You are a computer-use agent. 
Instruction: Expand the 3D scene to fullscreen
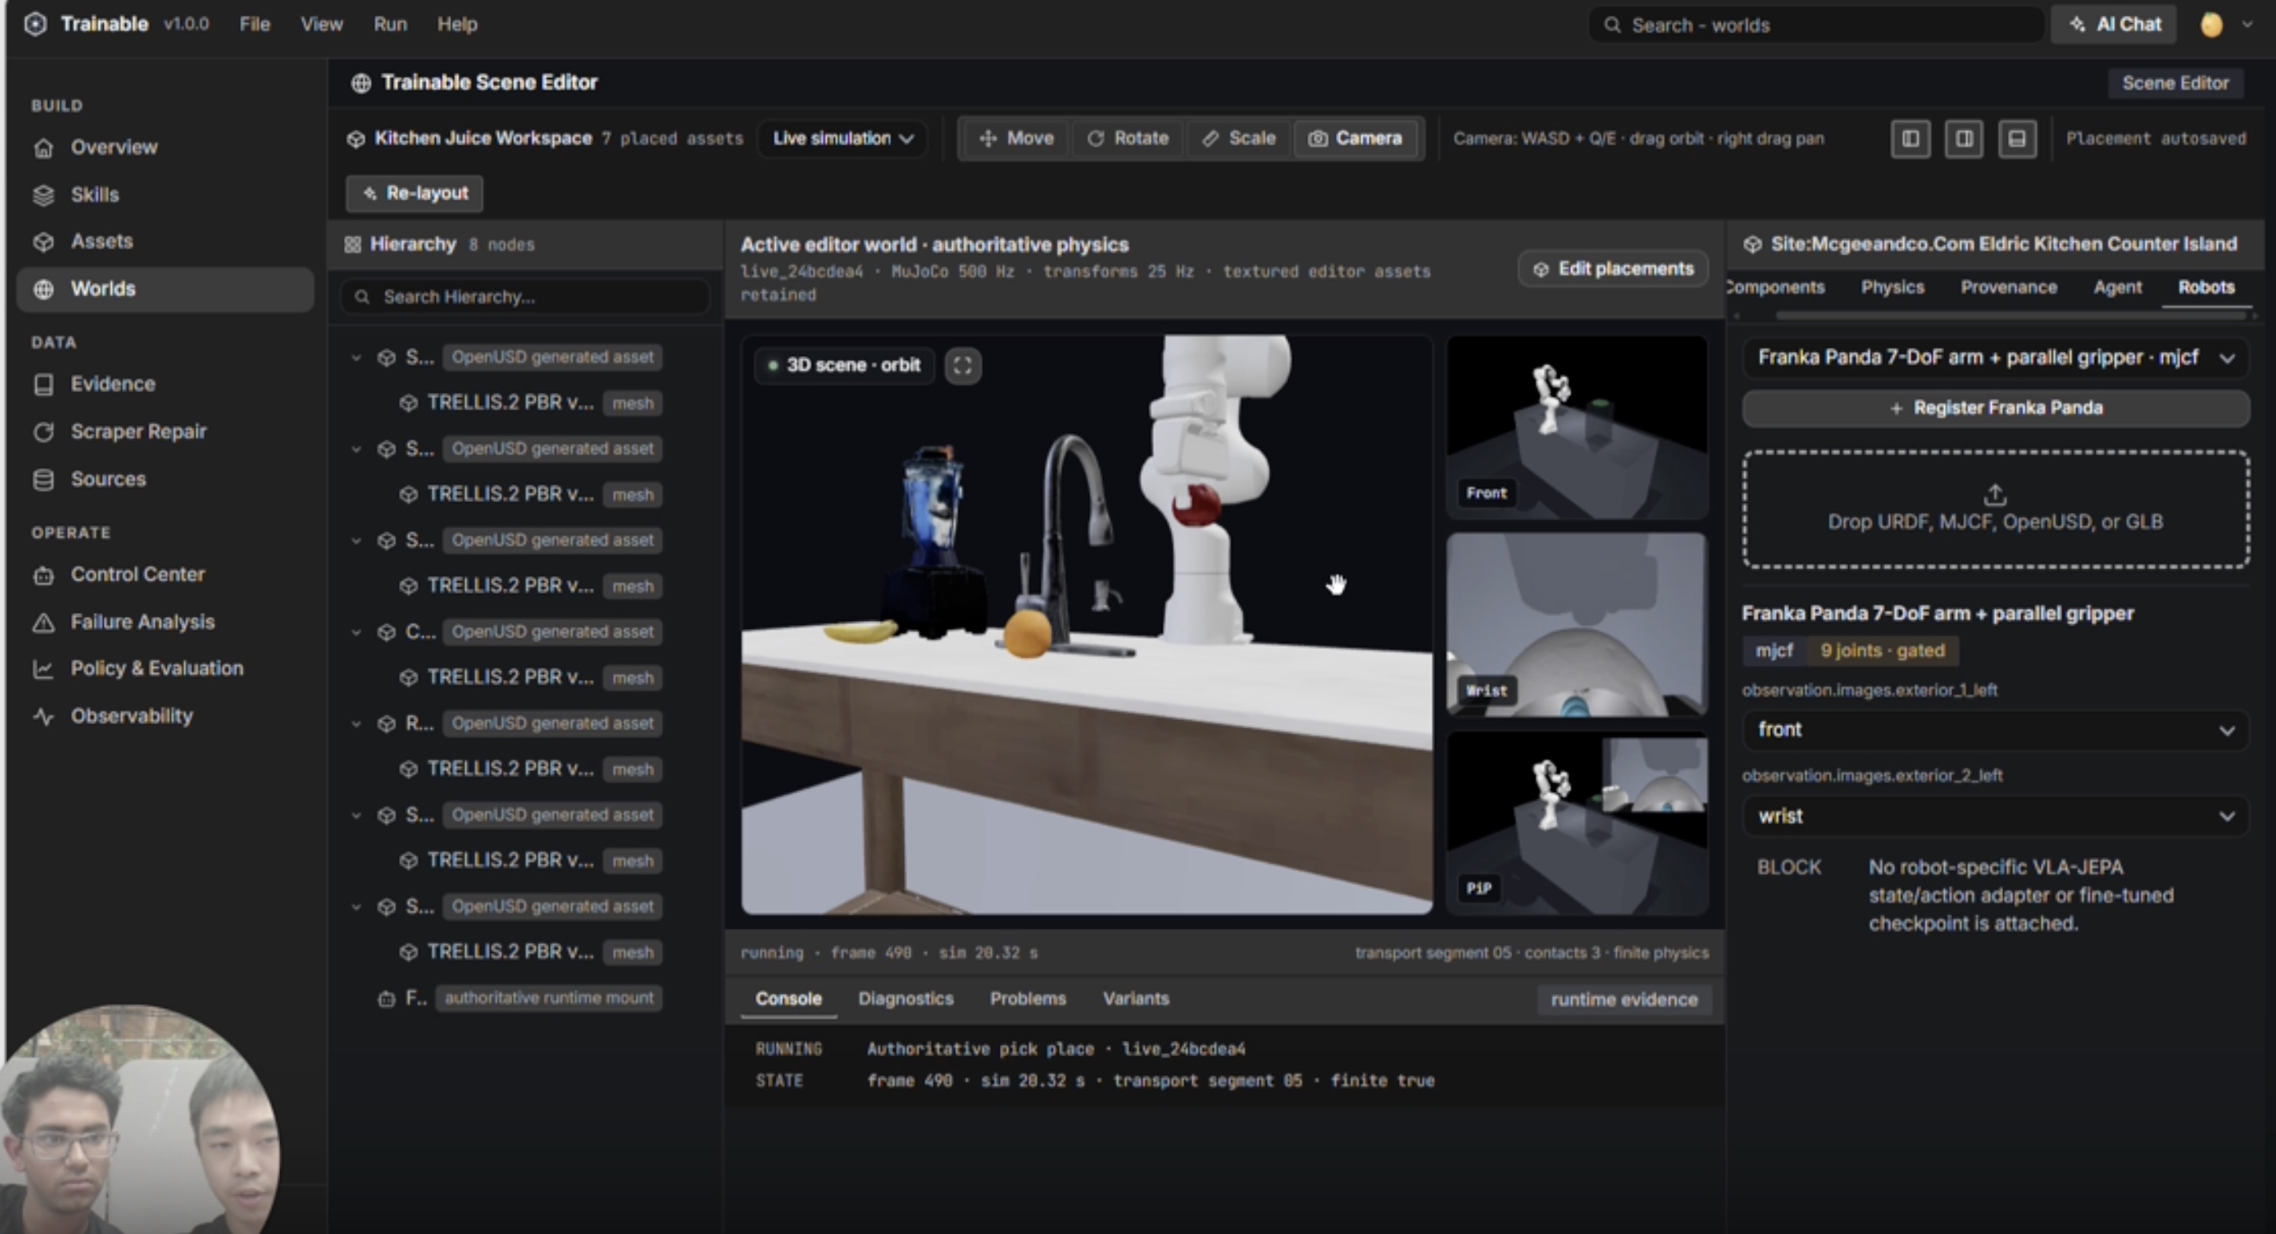point(962,365)
